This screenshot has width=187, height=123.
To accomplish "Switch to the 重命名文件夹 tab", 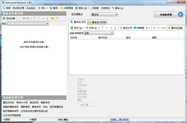I will 97,22.
